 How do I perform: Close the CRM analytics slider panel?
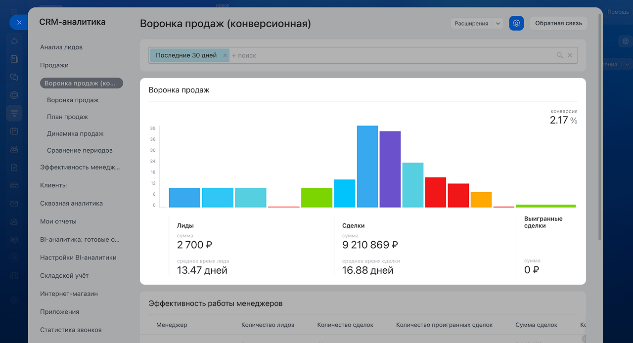click(19, 22)
